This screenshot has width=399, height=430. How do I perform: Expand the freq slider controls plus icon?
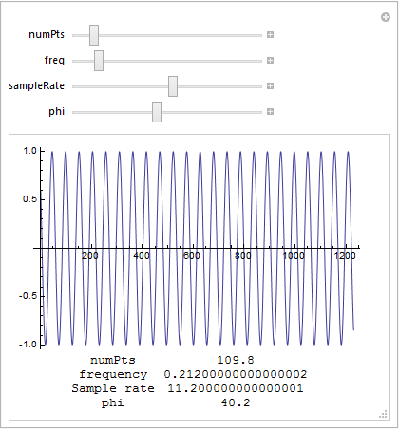click(x=270, y=61)
